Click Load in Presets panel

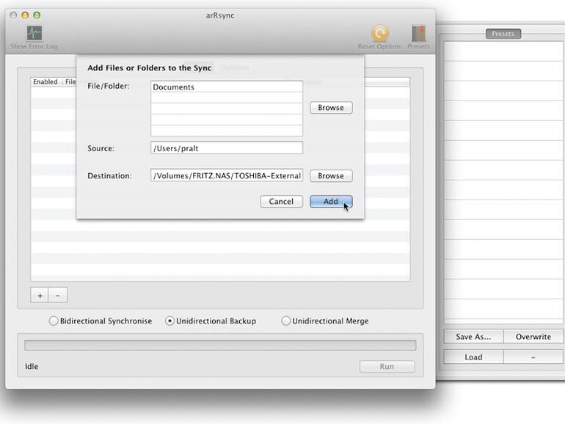tap(473, 357)
